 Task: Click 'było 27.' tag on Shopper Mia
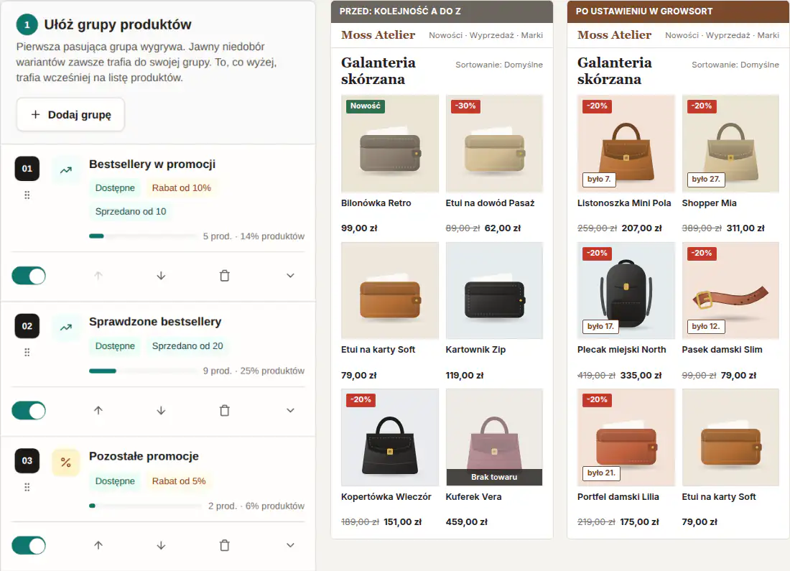click(x=706, y=179)
